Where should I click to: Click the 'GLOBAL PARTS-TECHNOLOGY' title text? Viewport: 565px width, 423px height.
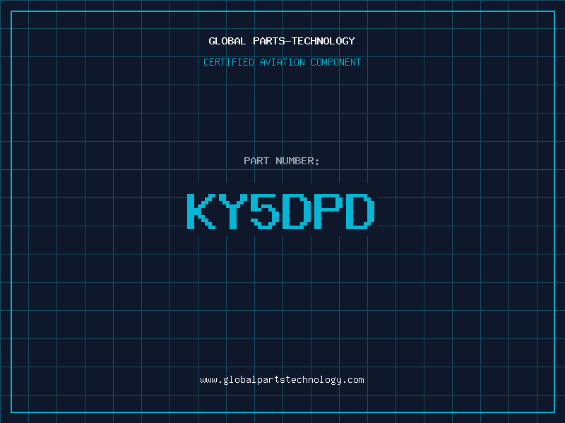[282, 41]
